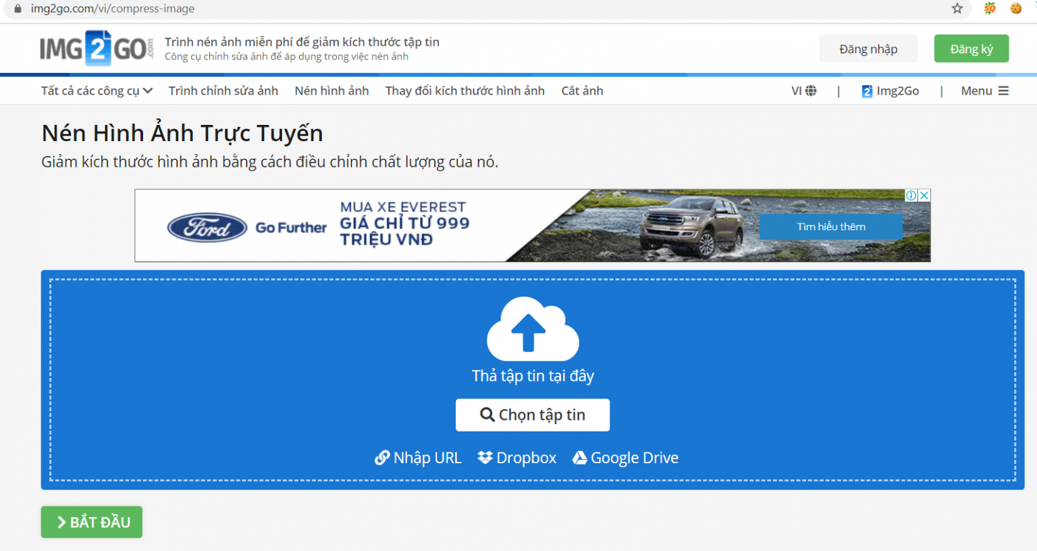
Task: Click the cloud upload icon
Action: (x=533, y=329)
